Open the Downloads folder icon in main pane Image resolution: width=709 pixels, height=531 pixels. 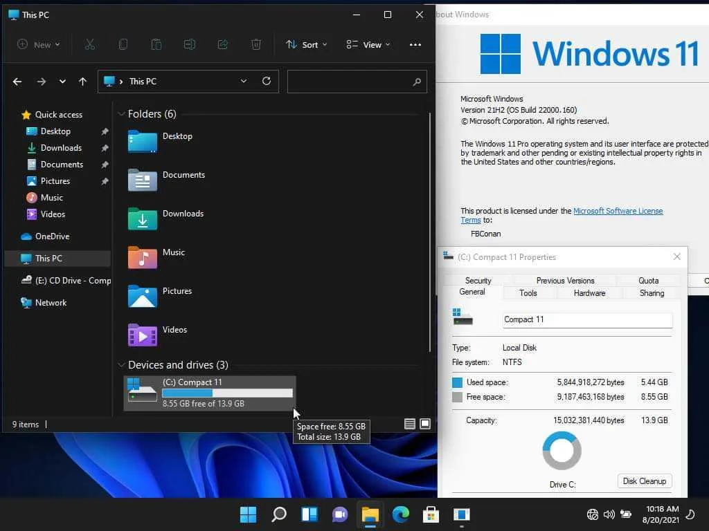(x=143, y=218)
